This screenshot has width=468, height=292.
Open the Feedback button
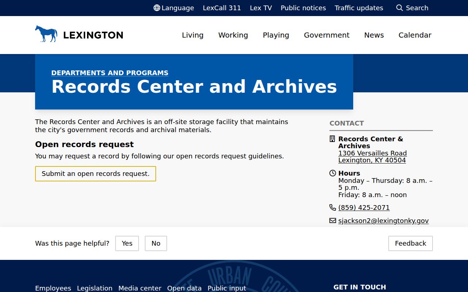[411, 243]
